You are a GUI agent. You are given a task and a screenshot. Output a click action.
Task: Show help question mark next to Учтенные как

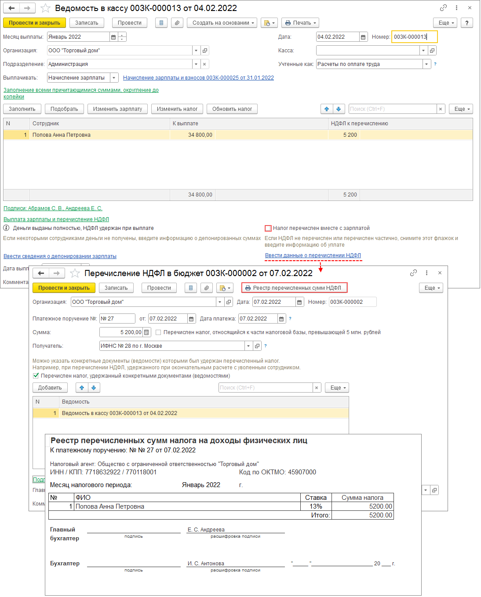(x=435, y=64)
